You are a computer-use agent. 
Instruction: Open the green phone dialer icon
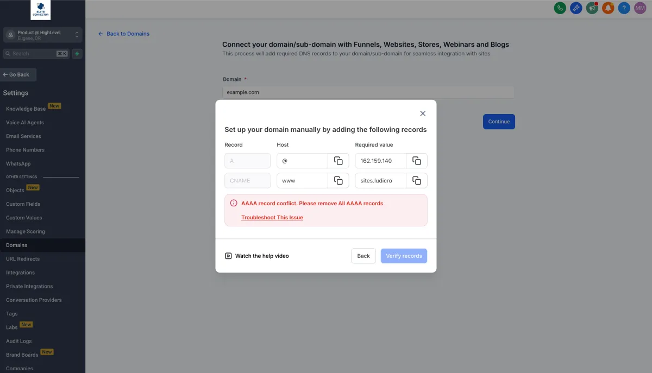(x=560, y=8)
